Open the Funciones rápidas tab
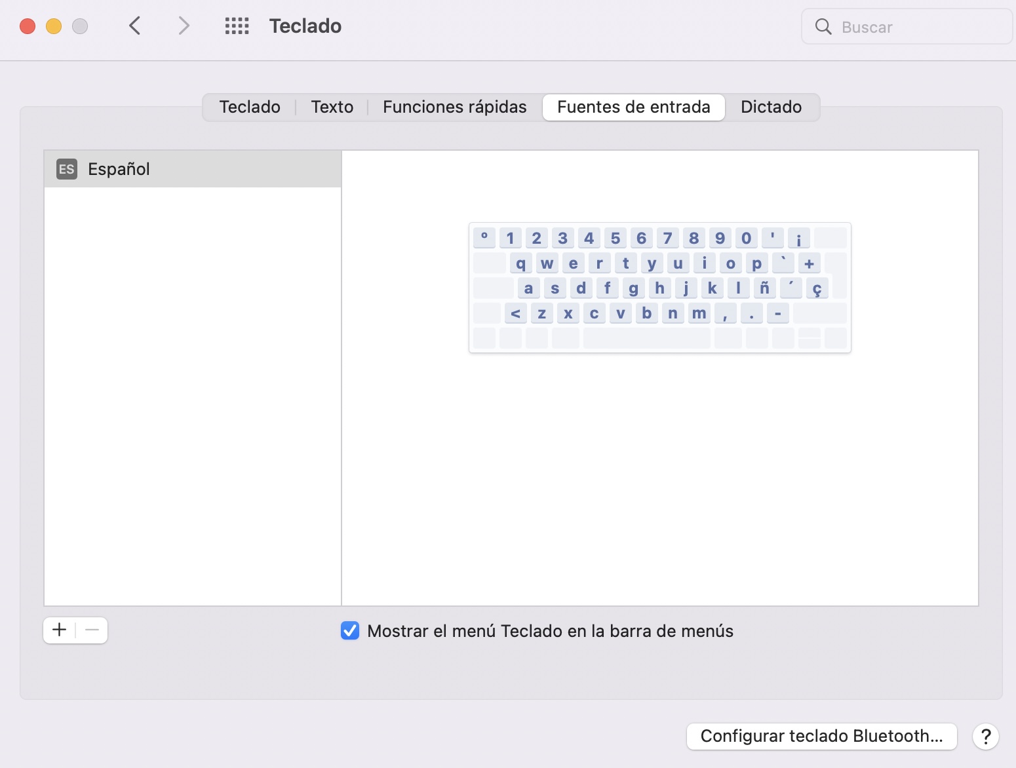Screen dimensions: 1016x768 point(454,107)
